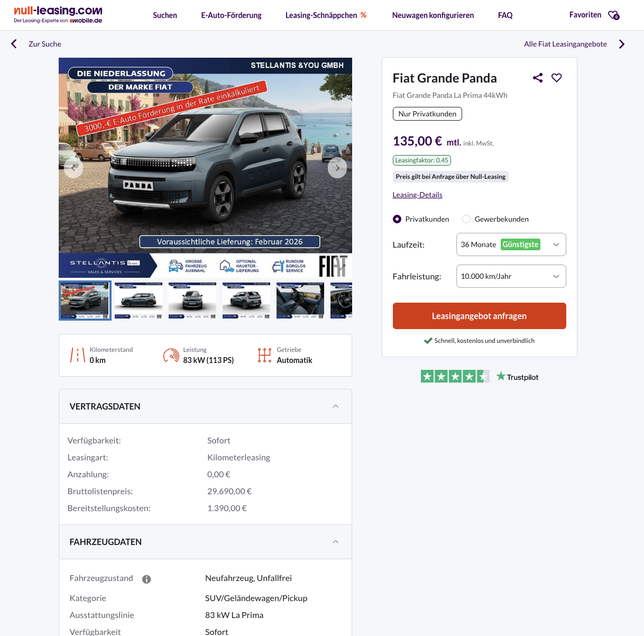Click the Leasingangebot anfragen button

[479, 316]
